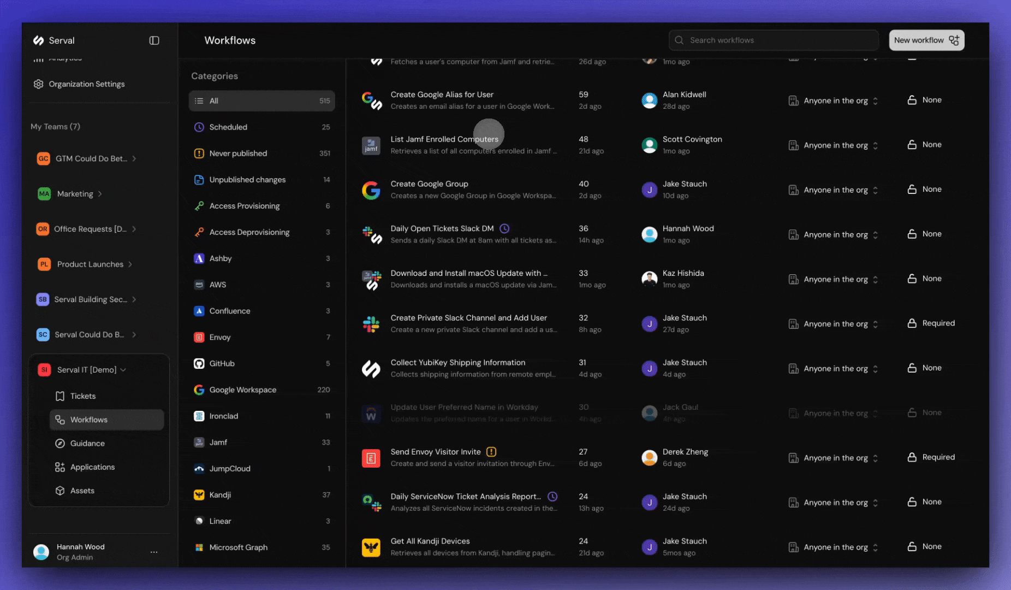Click the Google Workspace category icon

coord(199,390)
